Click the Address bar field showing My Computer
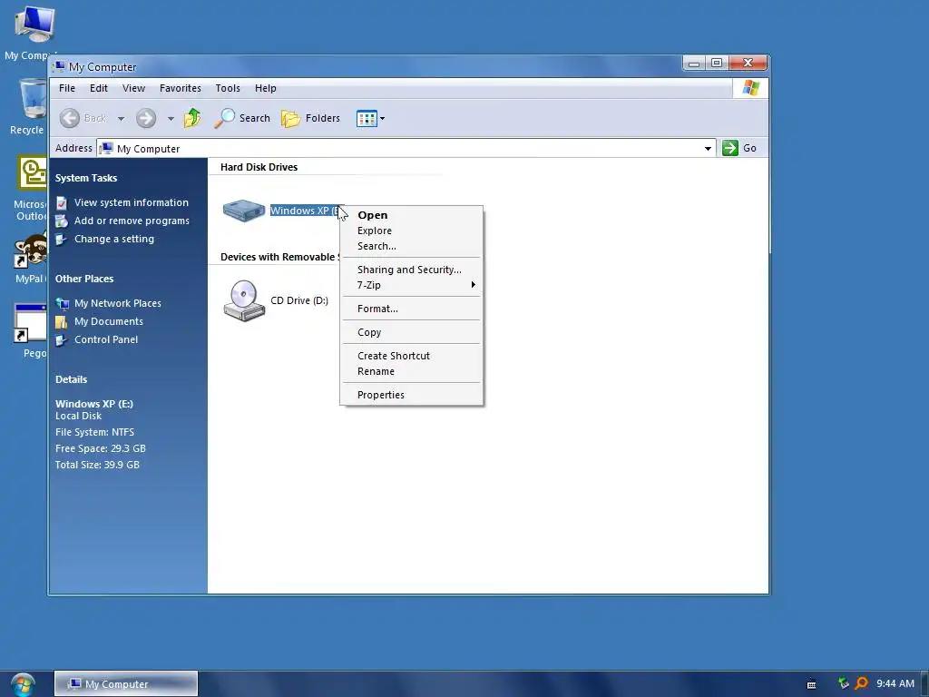The image size is (929, 697). [406, 148]
